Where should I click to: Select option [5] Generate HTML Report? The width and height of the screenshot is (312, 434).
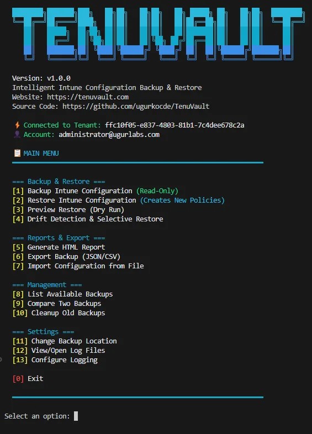point(59,247)
